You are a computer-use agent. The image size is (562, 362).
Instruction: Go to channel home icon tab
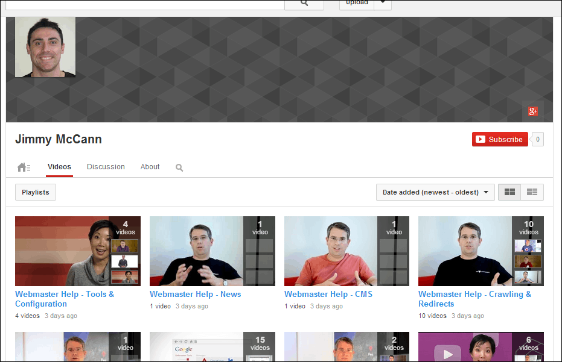(x=24, y=167)
